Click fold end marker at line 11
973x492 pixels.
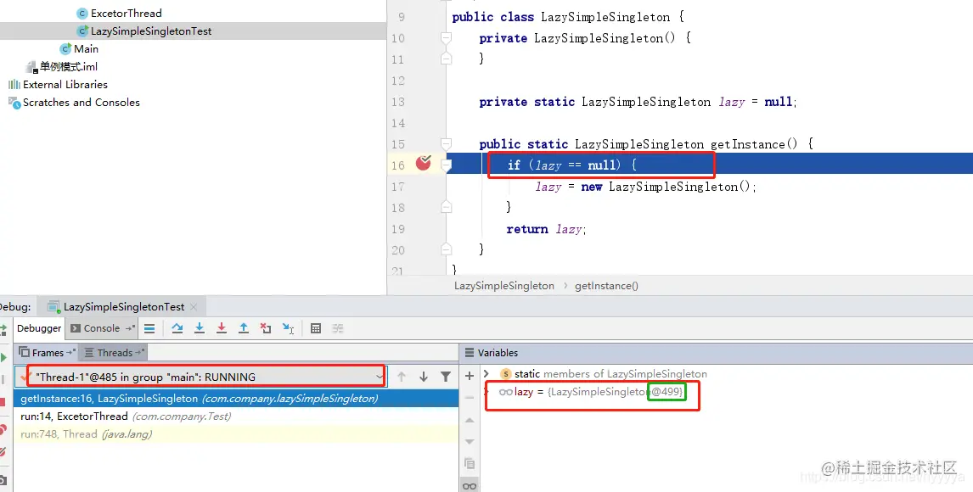point(446,59)
